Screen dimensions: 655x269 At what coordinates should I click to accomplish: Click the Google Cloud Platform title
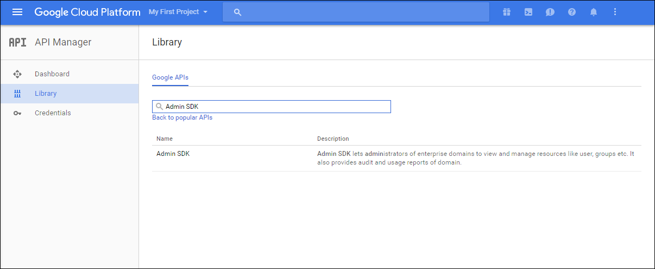[87, 12]
